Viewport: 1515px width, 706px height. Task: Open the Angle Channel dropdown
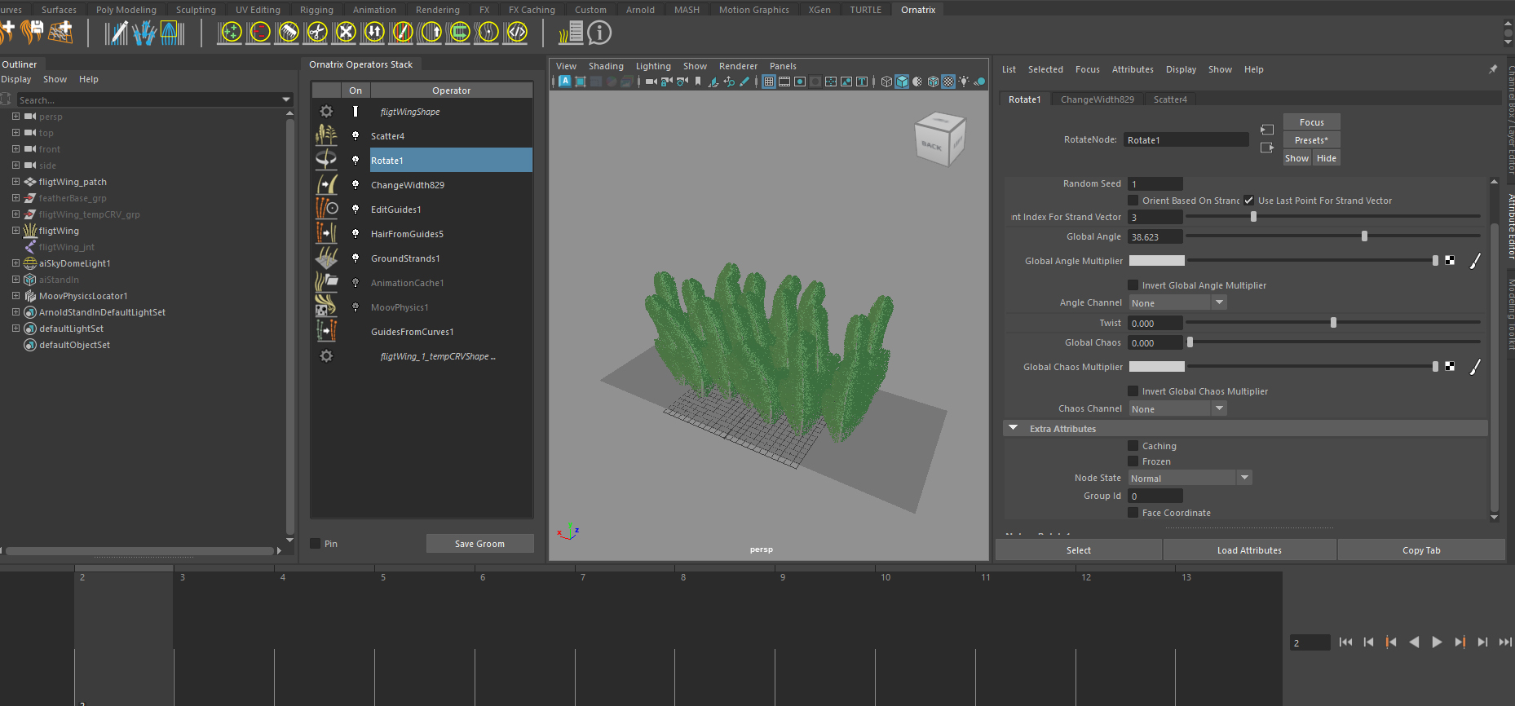[1177, 302]
